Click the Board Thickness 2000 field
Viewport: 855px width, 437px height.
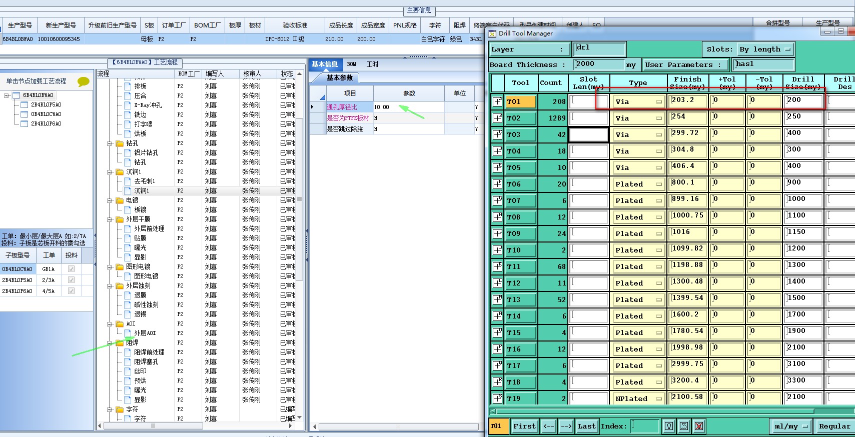click(598, 64)
